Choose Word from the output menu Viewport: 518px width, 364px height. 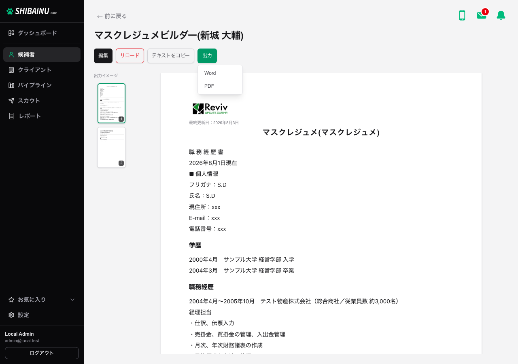coord(220,73)
